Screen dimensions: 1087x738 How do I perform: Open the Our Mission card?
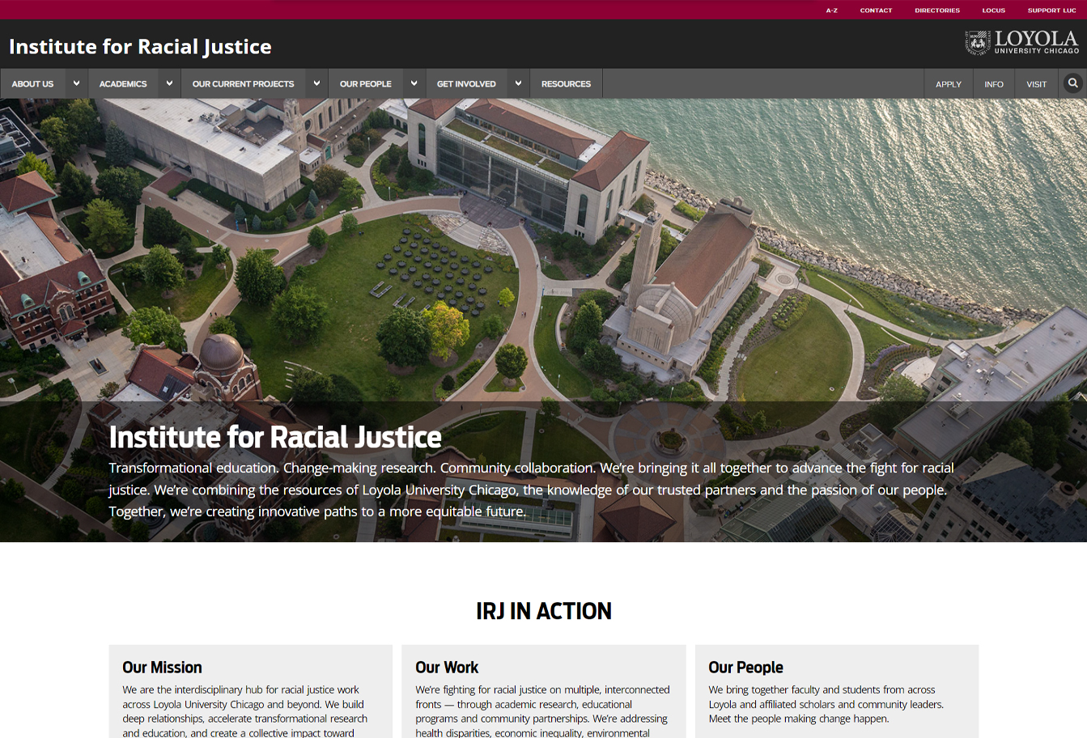[162, 668]
